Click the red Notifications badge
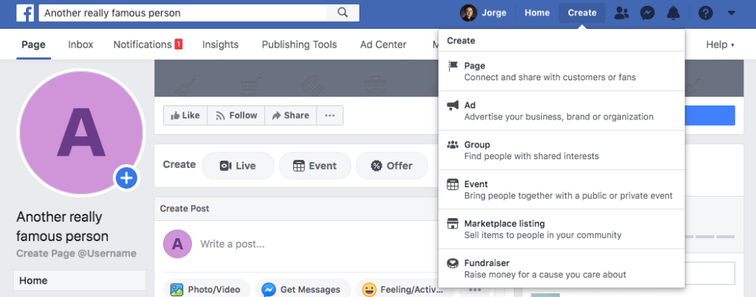 (x=179, y=44)
